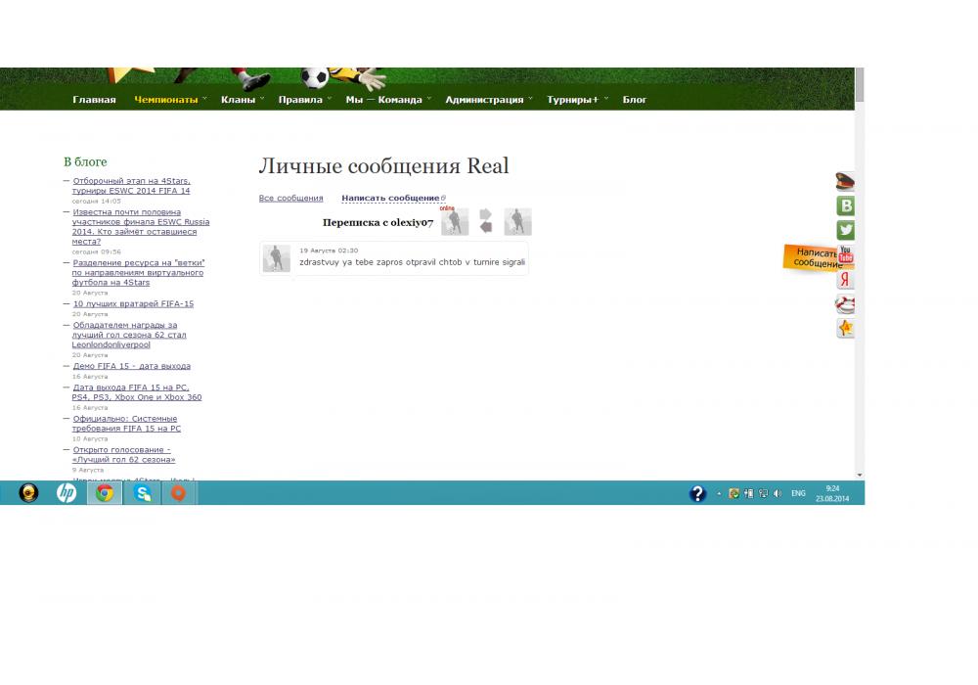
Task: Open Skype from the taskbar
Action: coord(144,493)
